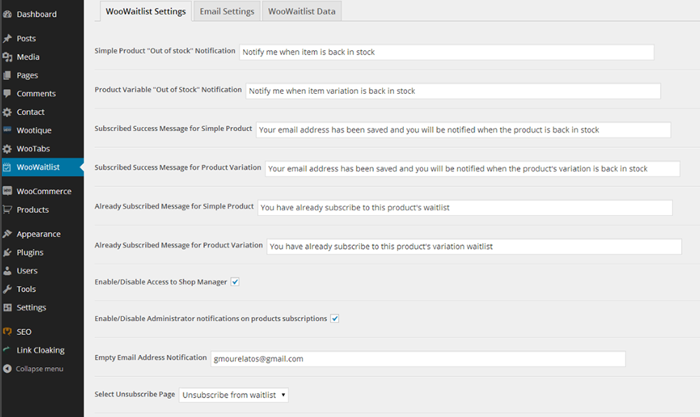The image size is (700, 417).
Task: Click the Users person icon
Action: (x=7, y=271)
